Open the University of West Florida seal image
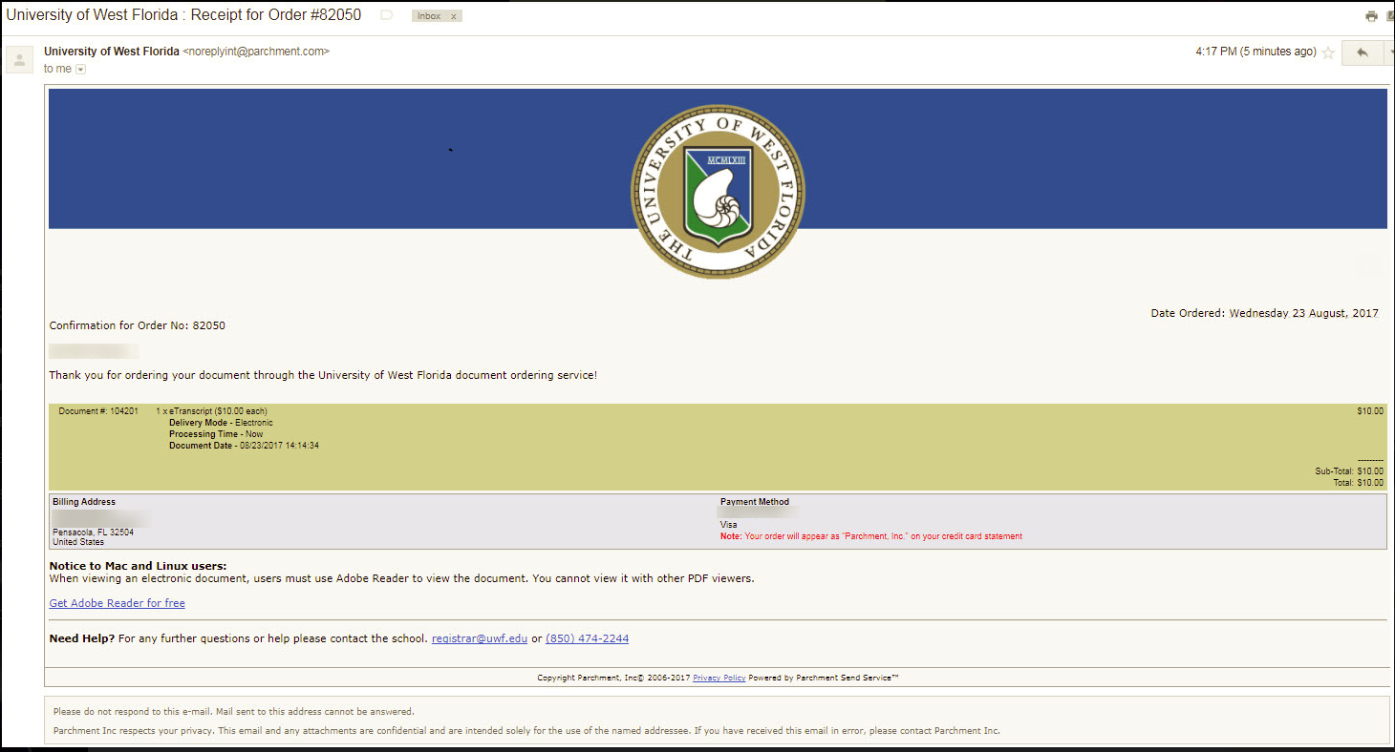This screenshot has width=1395, height=752. tap(718, 193)
